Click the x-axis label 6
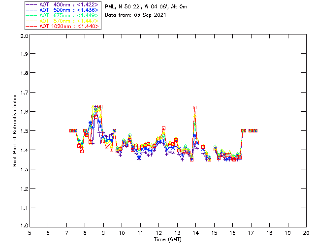315x252 pixels. coord(48,233)
